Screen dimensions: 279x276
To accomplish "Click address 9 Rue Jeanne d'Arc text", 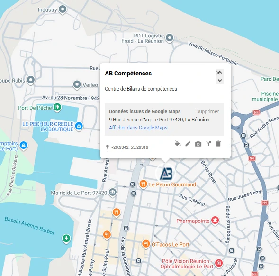I will (159, 120).
